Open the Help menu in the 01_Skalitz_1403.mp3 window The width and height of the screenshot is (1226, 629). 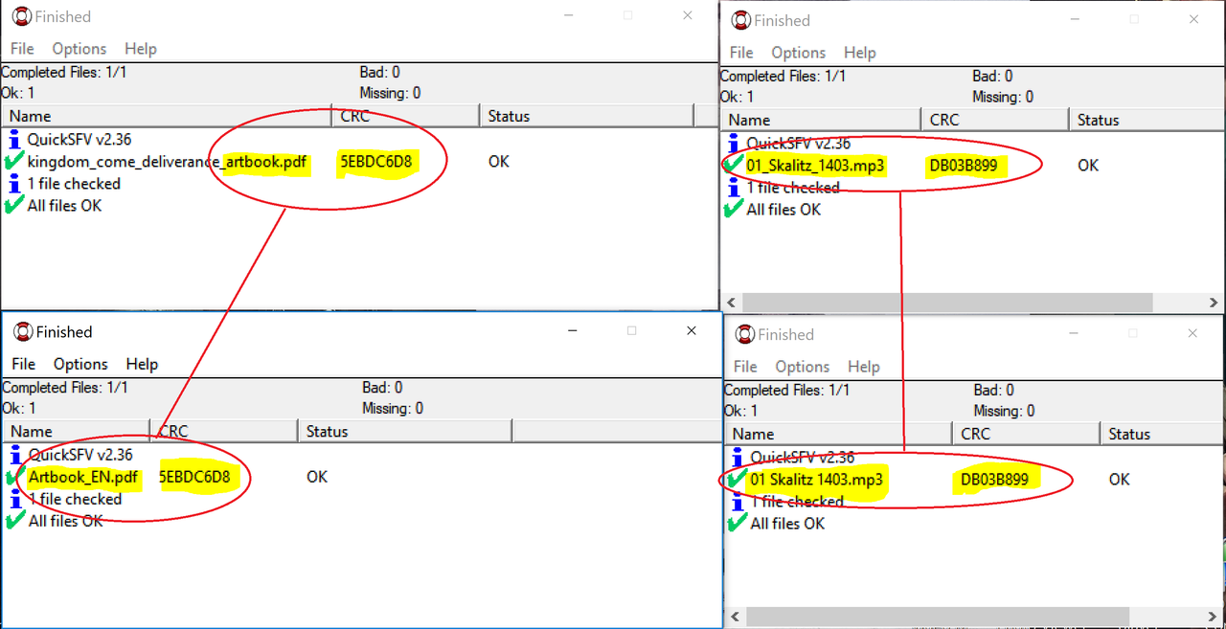[860, 53]
